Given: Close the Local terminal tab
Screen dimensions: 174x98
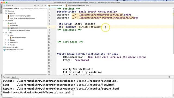Looking at the screenshot, I should 17,77.
